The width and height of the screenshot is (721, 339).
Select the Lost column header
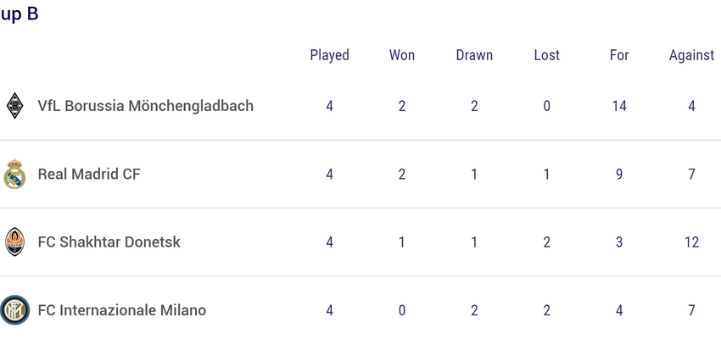pyautogui.click(x=547, y=55)
